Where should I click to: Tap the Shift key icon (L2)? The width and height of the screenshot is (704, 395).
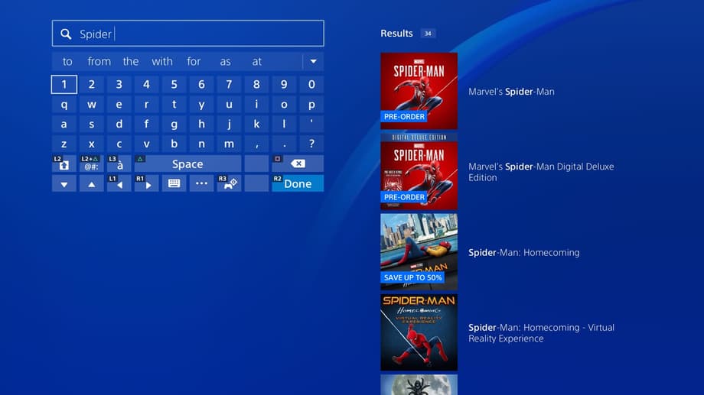click(x=64, y=164)
